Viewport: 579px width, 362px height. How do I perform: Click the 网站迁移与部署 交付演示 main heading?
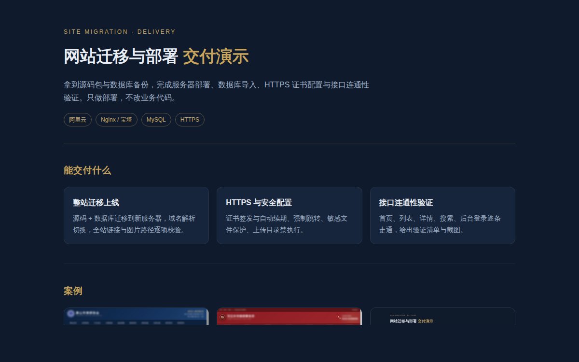[x=156, y=56]
